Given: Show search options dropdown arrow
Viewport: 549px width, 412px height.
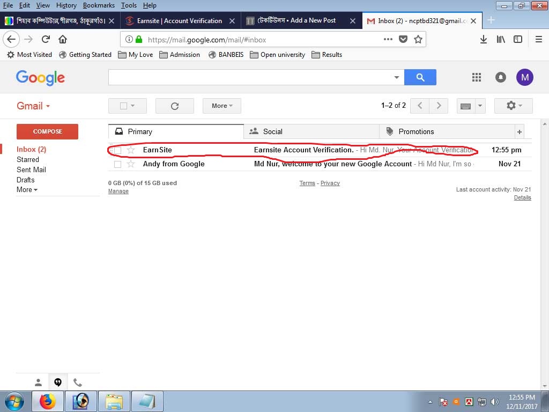Looking at the screenshot, I should (397, 77).
